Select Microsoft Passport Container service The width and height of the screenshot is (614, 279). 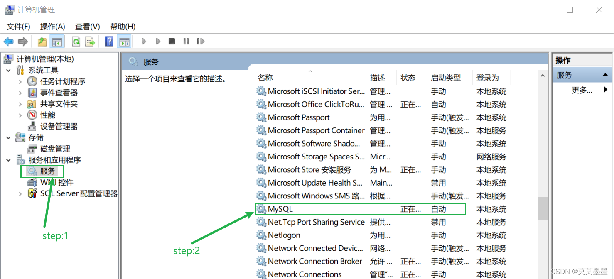[382, 131]
